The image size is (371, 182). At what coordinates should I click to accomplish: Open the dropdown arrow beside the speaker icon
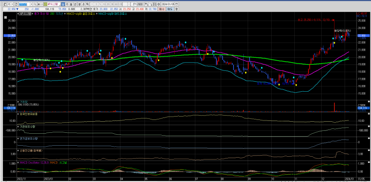42,4
